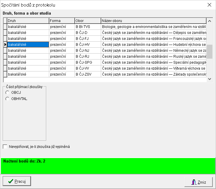Click the Pracuj button

pyautogui.click(x=17, y=181)
